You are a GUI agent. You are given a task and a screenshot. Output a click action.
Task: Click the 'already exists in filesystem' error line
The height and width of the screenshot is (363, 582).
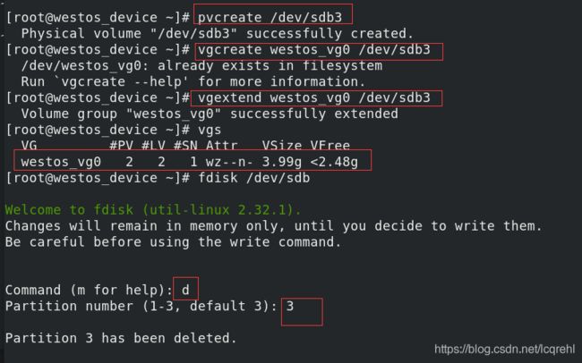click(201, 66)
